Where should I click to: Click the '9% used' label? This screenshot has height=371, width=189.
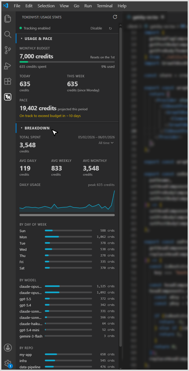(x=108, y=67)
